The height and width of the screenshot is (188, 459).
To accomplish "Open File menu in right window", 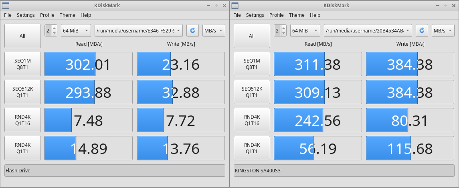I will [237, 15].
